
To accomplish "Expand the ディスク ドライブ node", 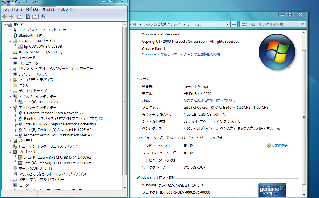I will click(x=10, y=91).
